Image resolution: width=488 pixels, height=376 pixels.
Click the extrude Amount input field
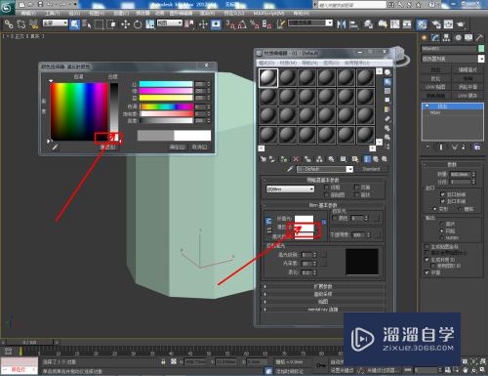coord(460,174)
